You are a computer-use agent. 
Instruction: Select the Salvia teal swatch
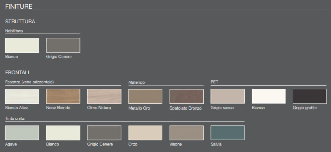[x=228, y=133]
